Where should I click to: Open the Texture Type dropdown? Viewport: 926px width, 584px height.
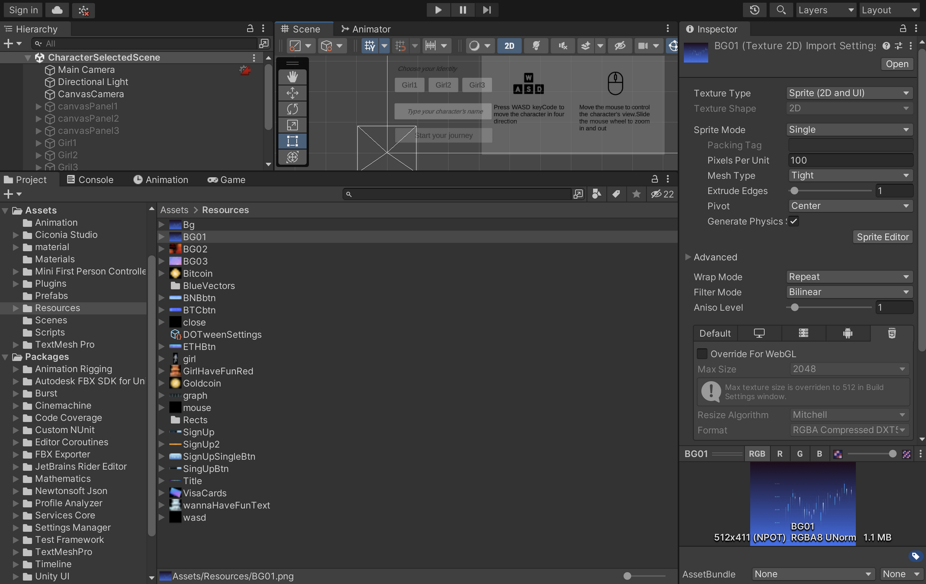point(849,93)
